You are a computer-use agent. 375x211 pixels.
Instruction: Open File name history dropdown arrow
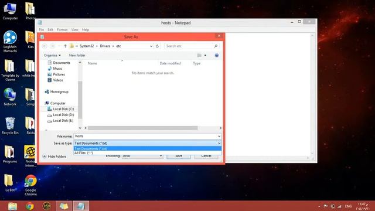(x=219, y=136)
